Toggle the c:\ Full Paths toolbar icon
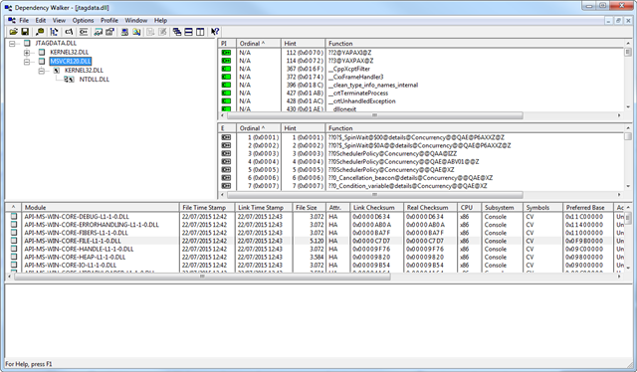This screenshot has width=637, height=372. 69,32
